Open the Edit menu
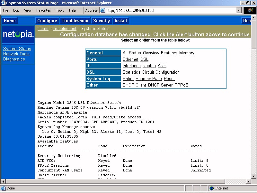 [16, 10]
